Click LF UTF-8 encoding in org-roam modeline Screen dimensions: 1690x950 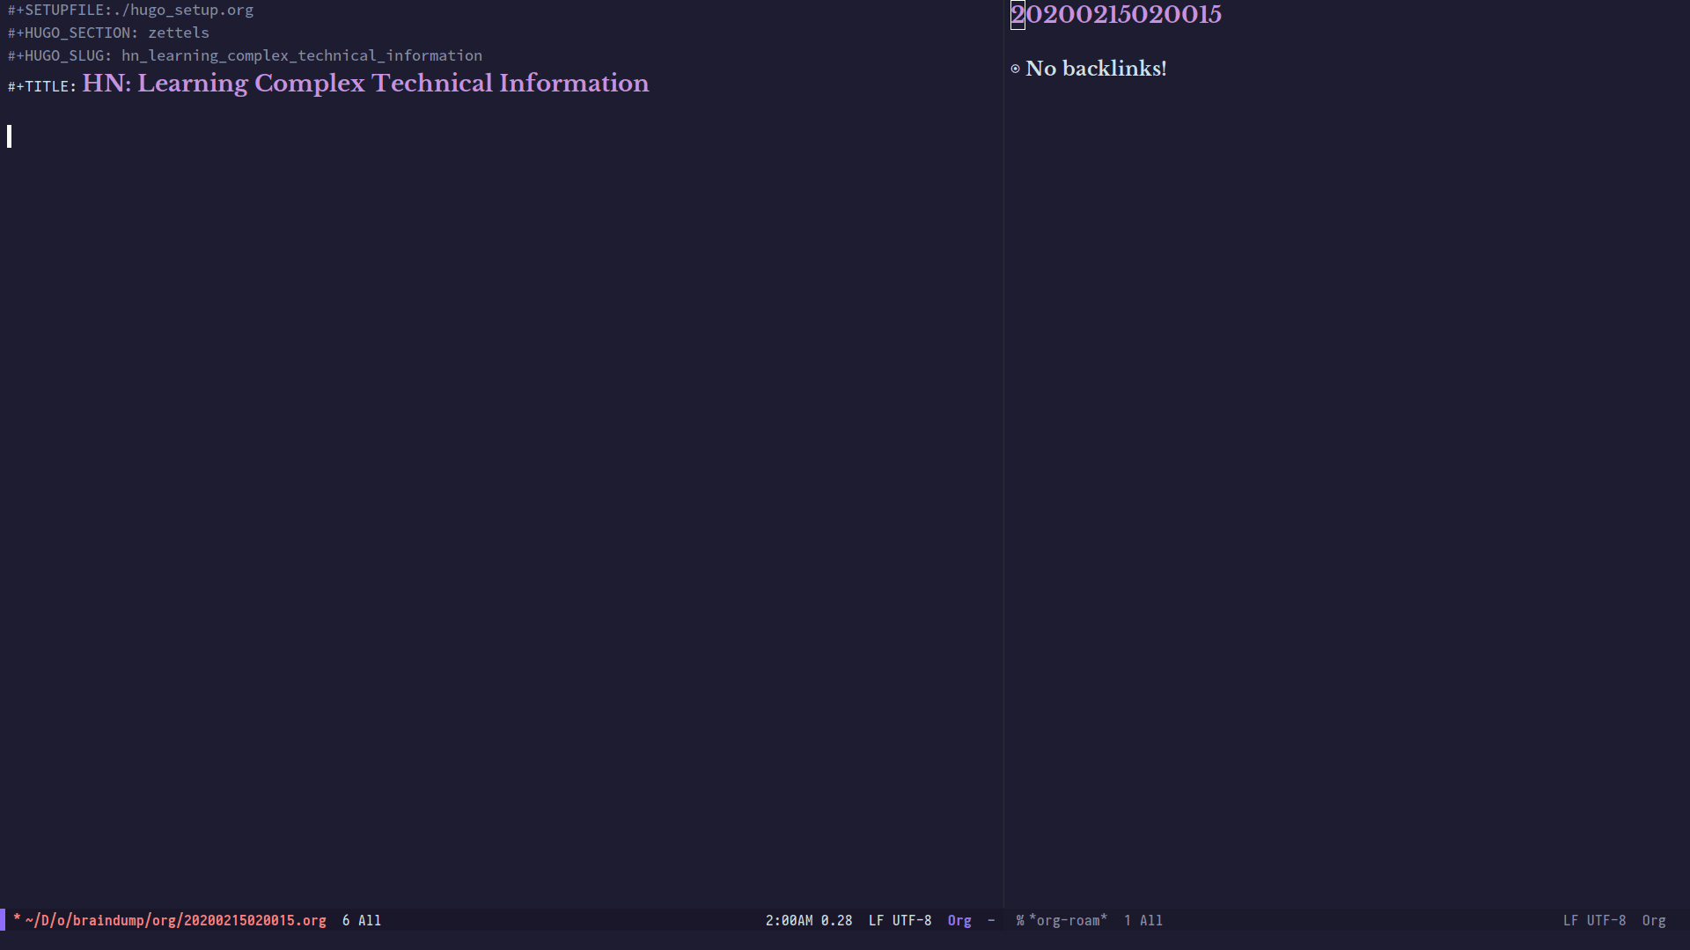point(1594,920)
